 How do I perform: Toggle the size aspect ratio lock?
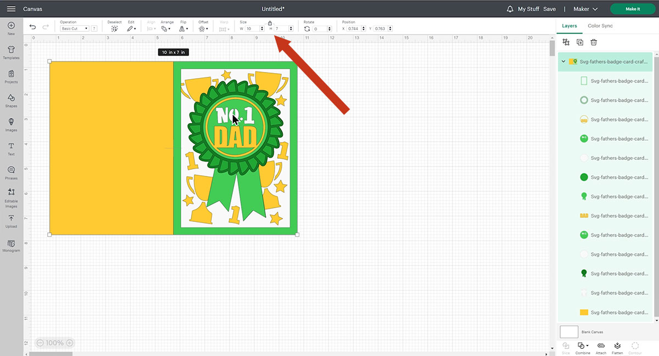270,23
